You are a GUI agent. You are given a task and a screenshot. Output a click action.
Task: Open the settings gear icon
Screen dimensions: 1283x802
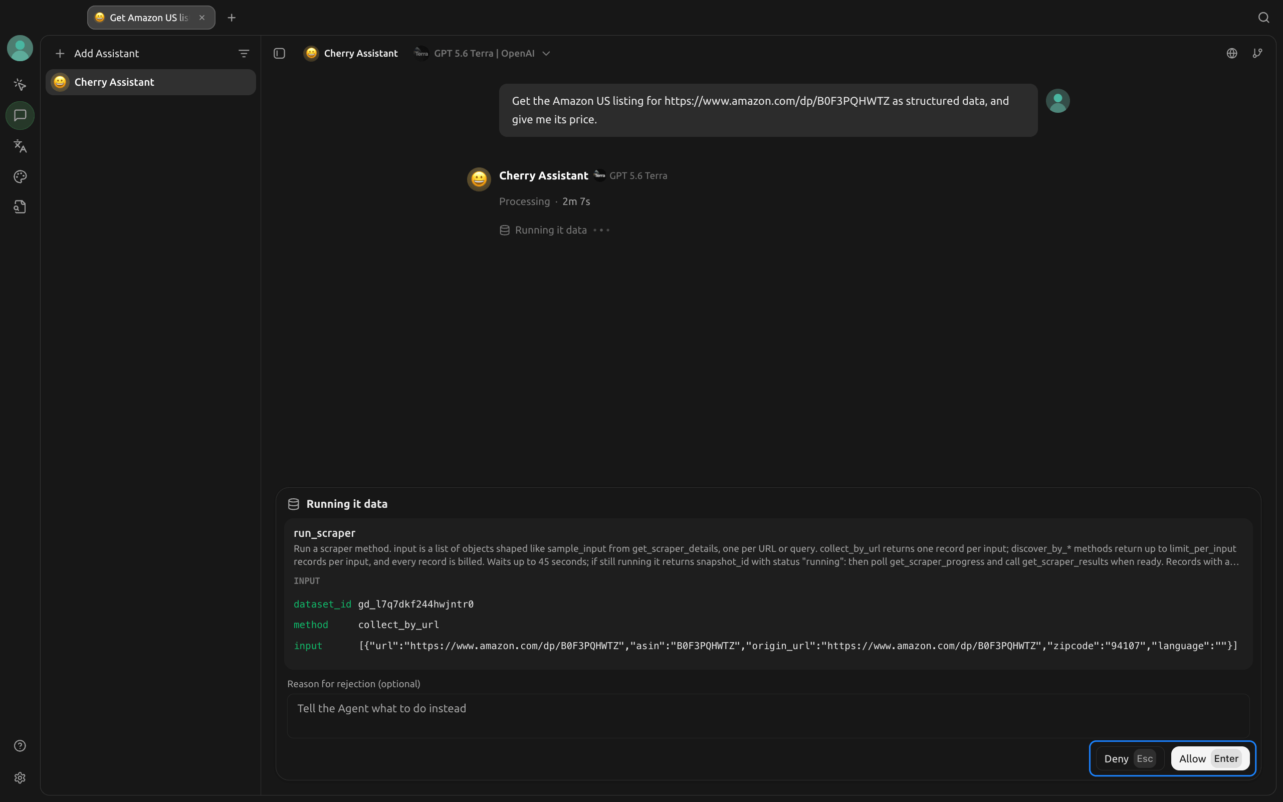pyautogui.click(x=20, y=777)
